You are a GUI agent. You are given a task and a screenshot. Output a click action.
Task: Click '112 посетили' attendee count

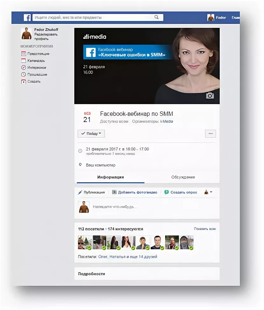[x=91, y=229]
